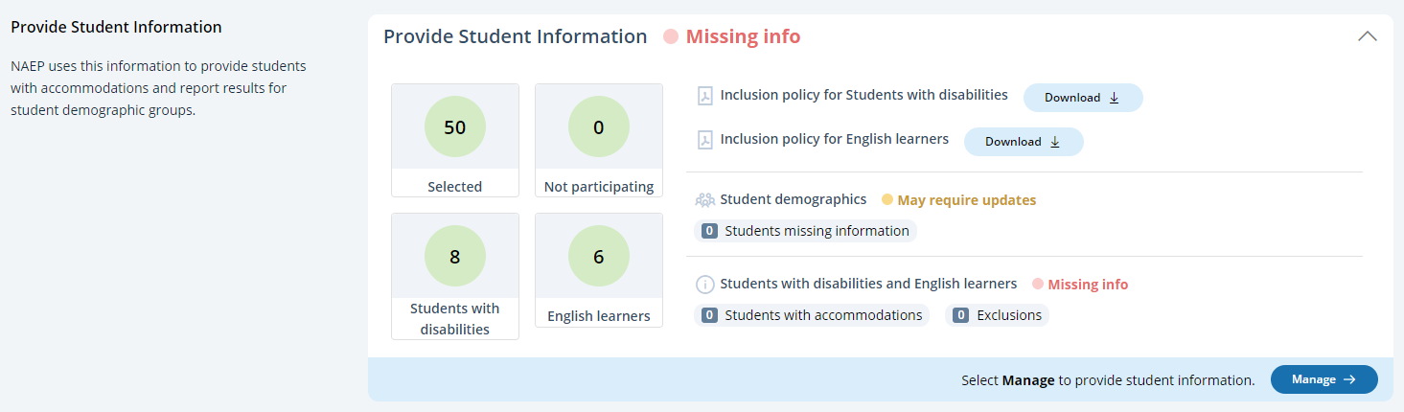
Task: Collapse the Provide Student Information panel
Action: coord(1368,36)
